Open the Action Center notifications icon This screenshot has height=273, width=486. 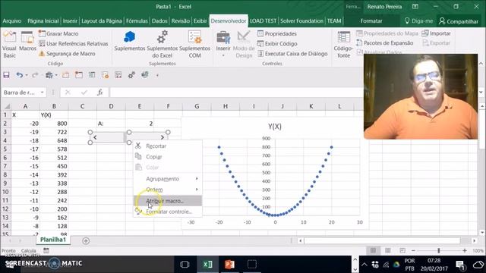(x=460, y=265)
